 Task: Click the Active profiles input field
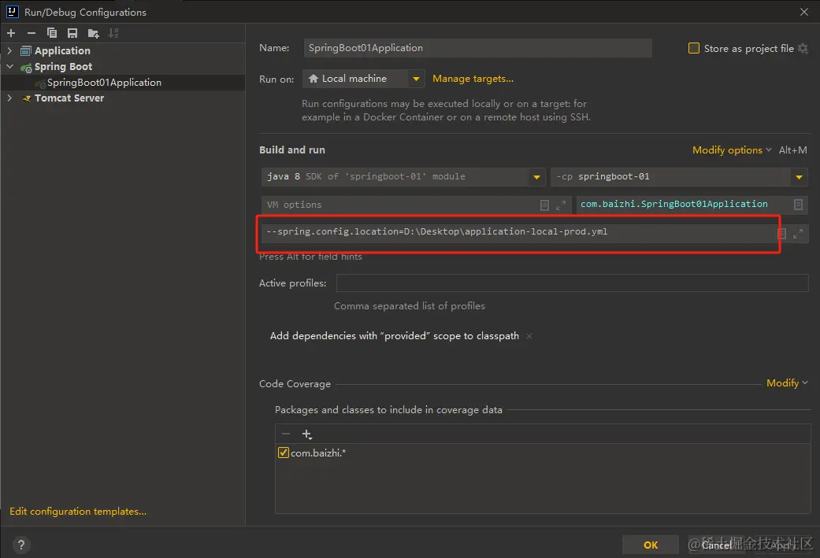tap(572, 283)
